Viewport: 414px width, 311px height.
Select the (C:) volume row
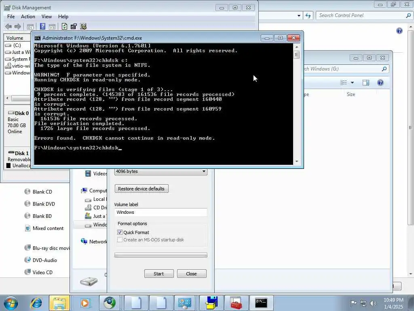18,45
